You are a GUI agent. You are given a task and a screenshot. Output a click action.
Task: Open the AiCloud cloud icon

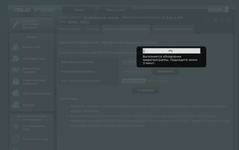[x=16, y=105]
